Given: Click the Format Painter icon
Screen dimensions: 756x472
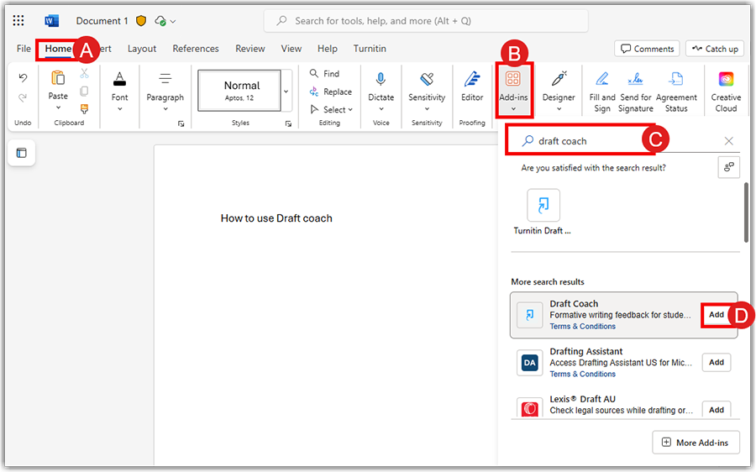Looking at the screenshot, I should pos(84,108).
